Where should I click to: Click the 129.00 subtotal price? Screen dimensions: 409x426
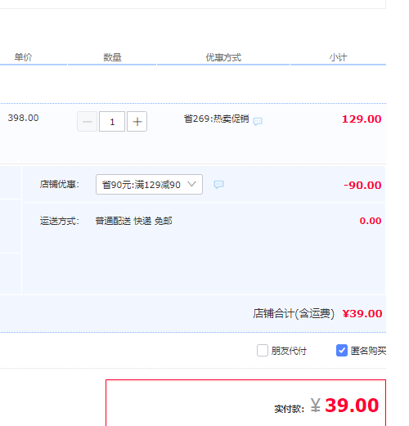click(x=362, y=119)
